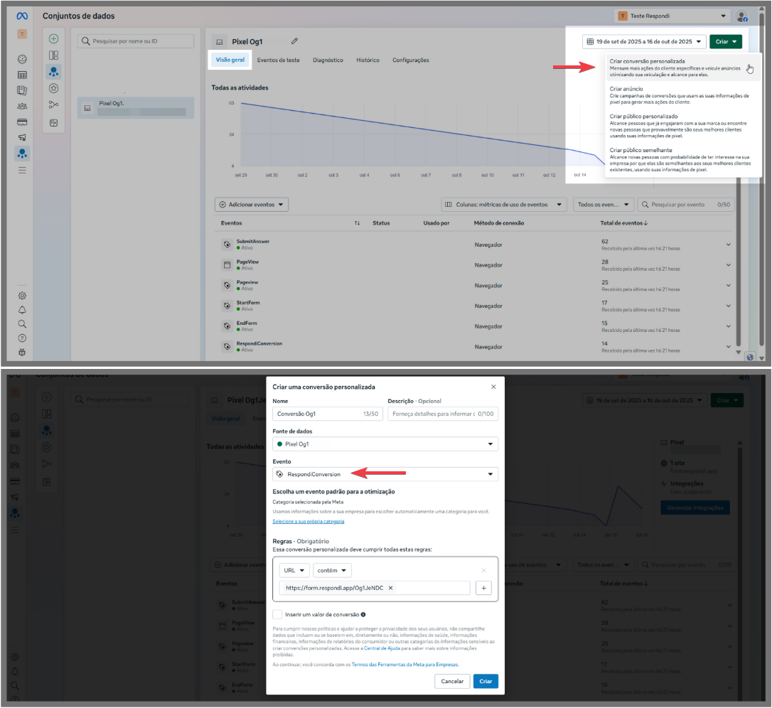Click the bug report icon in the top sidebar
The width and height of the screenshot is (772, 708).
coord(22,353)
